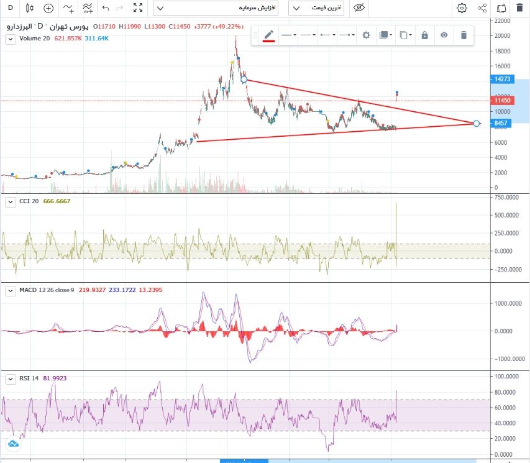Screen dimensions: 530x463
Task: Click the CCI 20 indicator label
Action: click(x=29, y=201)
